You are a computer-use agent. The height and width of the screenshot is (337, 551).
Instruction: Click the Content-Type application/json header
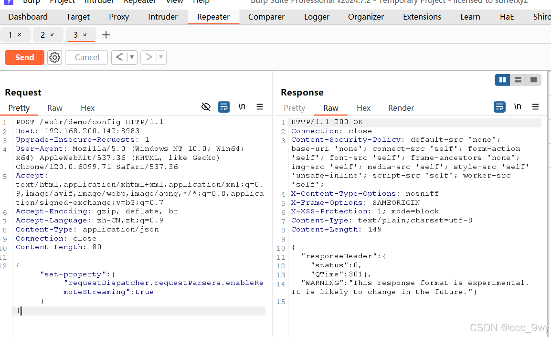click(x=87, y=230)
